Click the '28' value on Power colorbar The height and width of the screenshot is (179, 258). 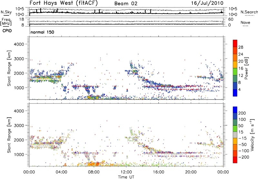pos(241,47)
